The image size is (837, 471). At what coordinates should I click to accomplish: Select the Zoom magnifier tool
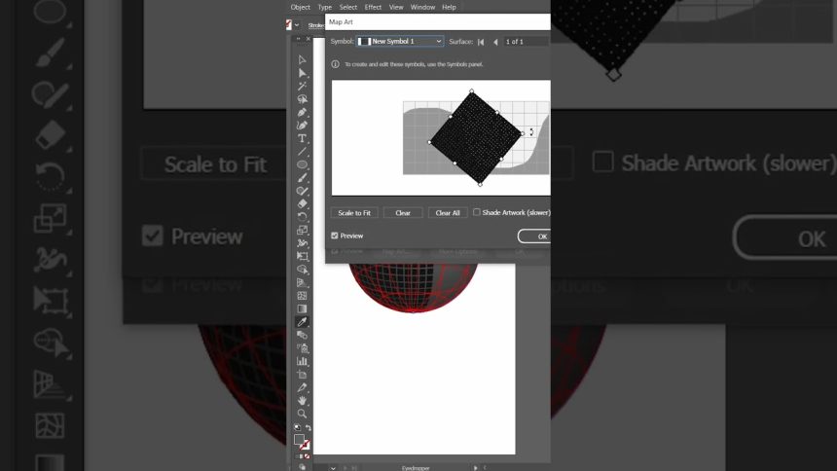pyautogui.click(x=302, y=414)
